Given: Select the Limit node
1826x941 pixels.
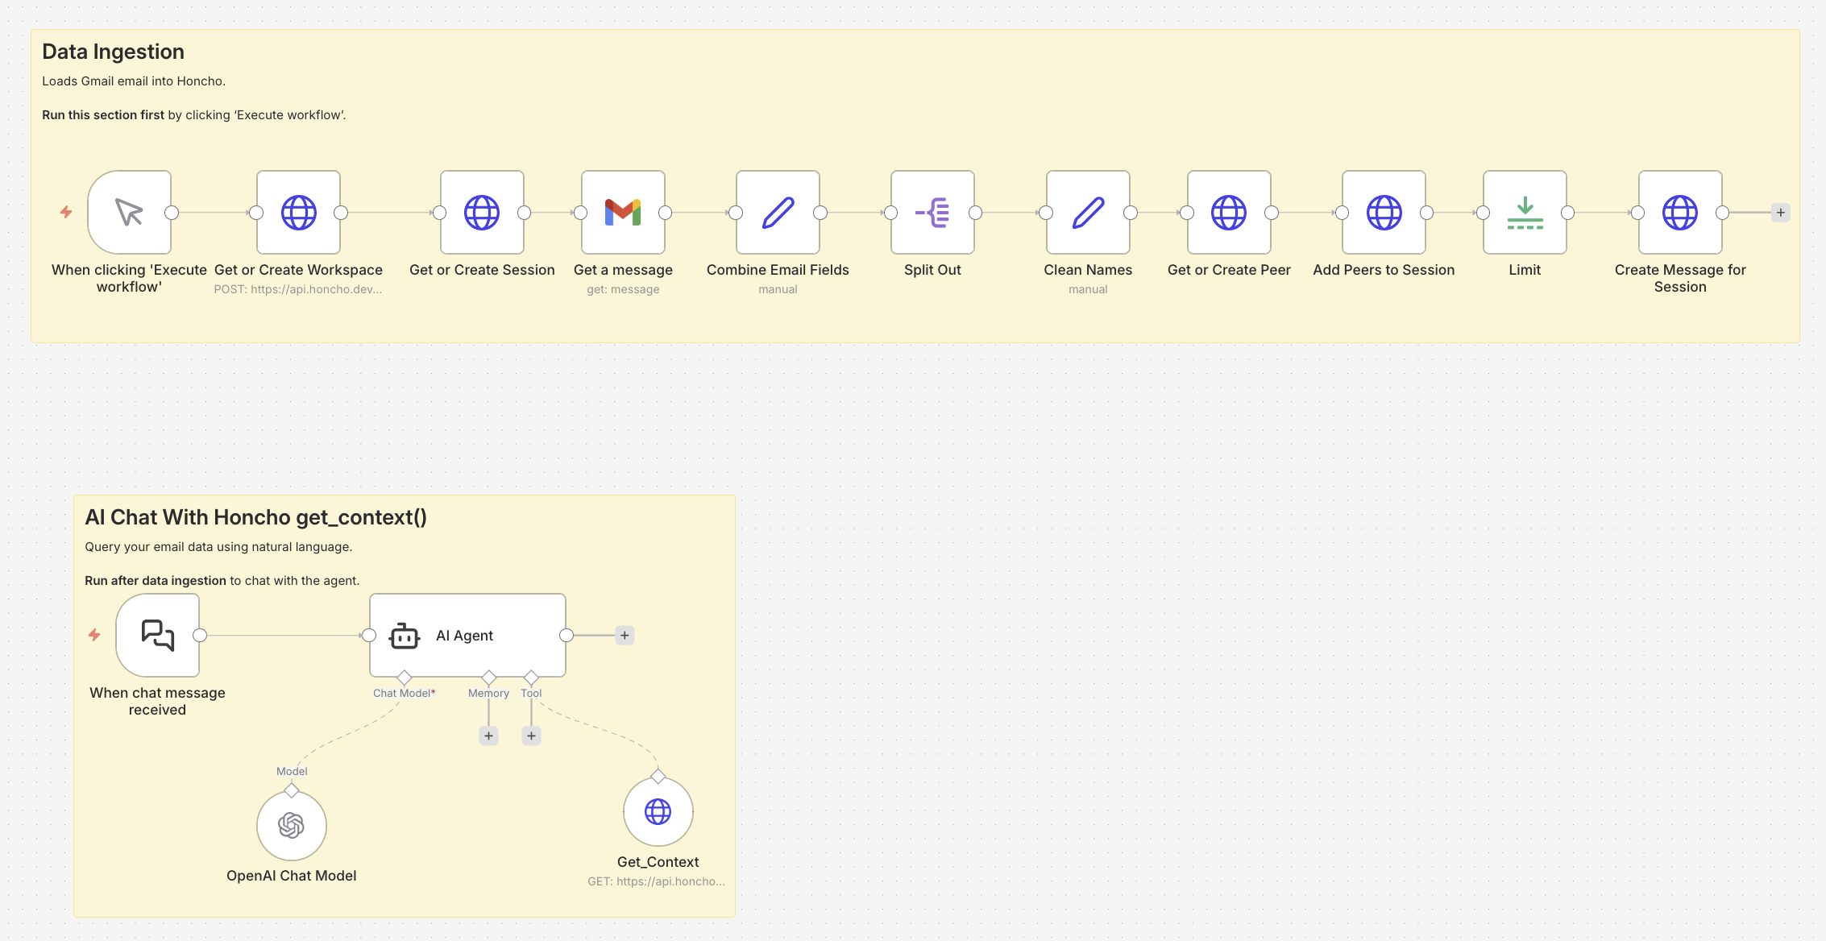Looking at the screenshot, I should point(1524,213).
